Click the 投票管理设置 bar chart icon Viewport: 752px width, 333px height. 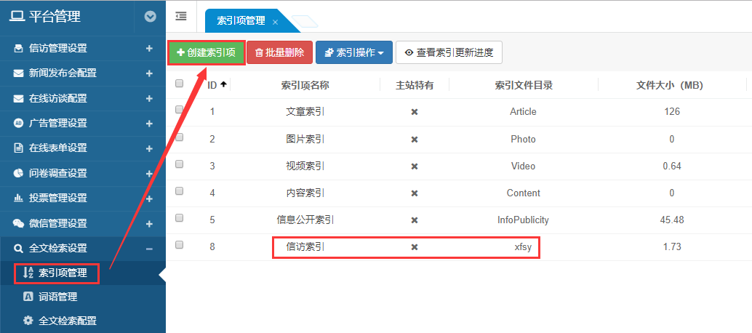pos(19,198)
